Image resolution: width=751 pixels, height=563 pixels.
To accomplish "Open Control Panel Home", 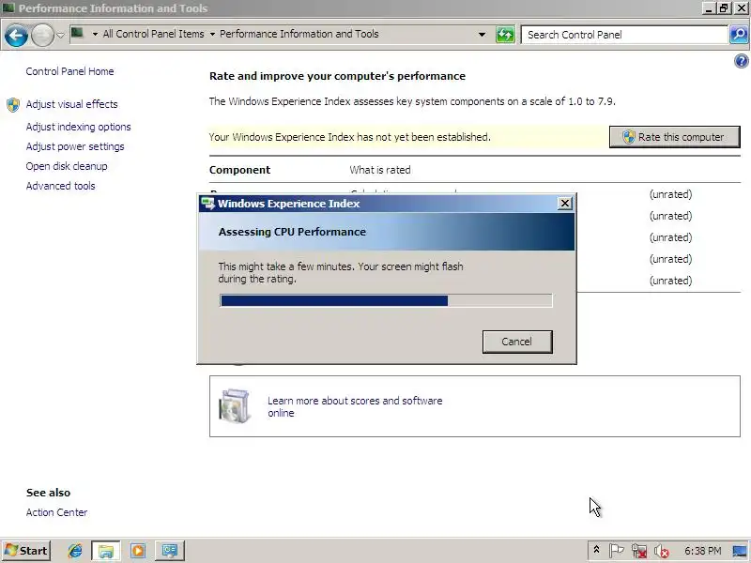I will pos(69,71).
